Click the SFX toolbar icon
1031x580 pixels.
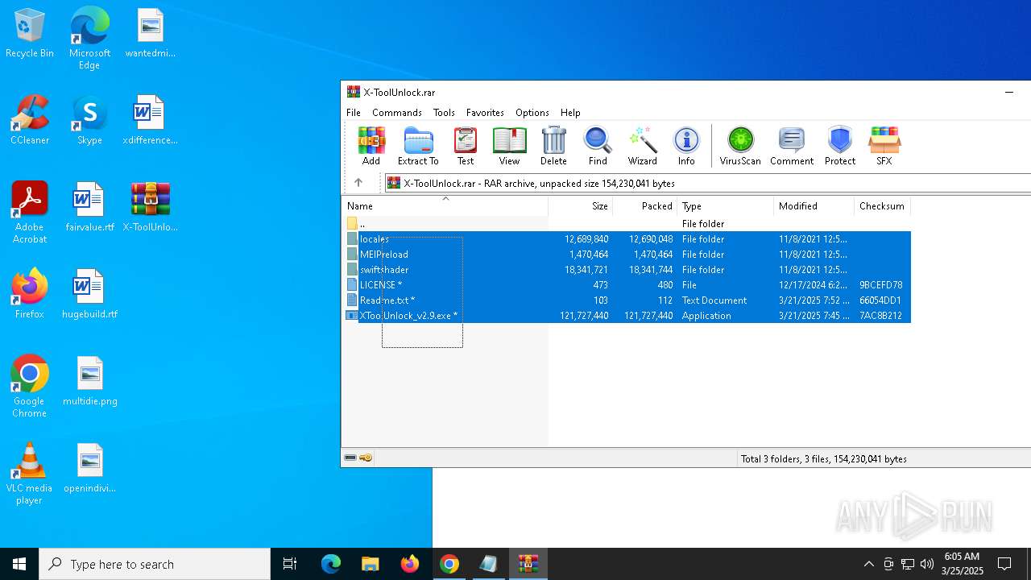[884, 146]
